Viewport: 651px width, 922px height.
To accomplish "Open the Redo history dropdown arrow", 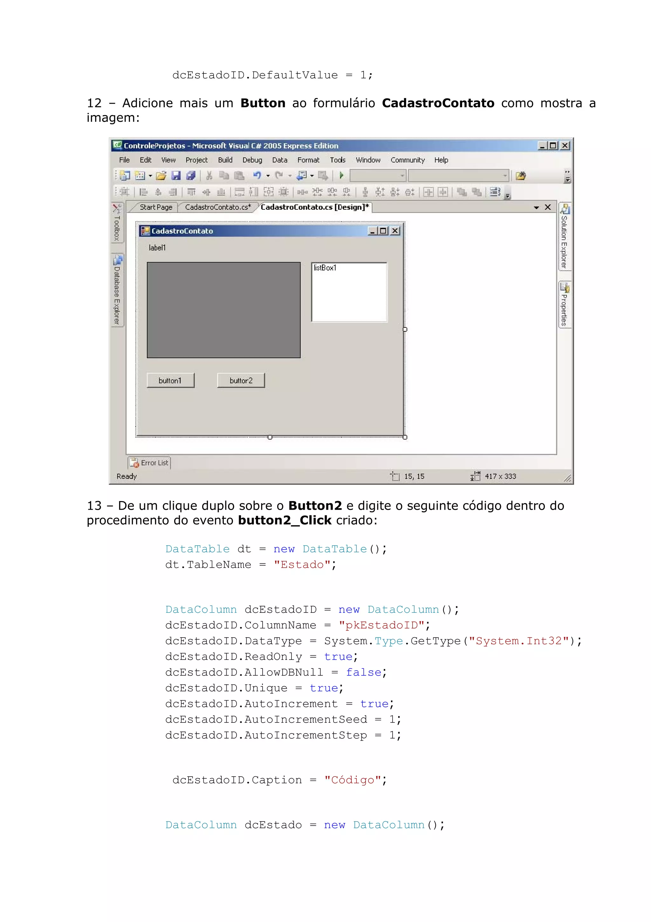I will point(290,176).
